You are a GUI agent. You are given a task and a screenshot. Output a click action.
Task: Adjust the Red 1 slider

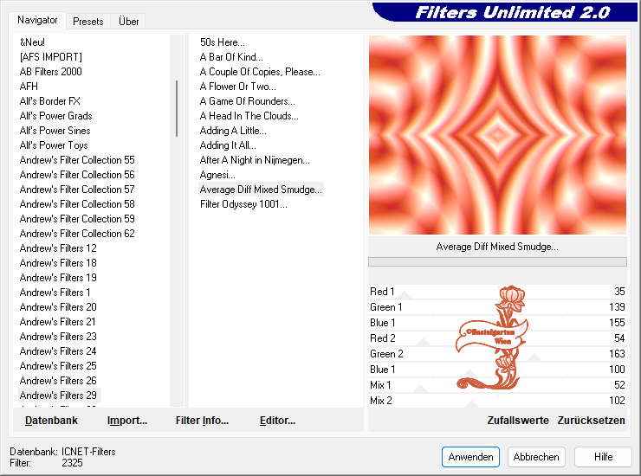tap(497, 292)
